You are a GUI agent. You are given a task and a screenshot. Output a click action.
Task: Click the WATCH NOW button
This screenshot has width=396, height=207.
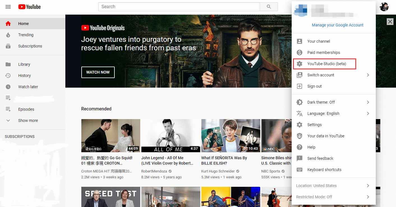pos(98,72)
